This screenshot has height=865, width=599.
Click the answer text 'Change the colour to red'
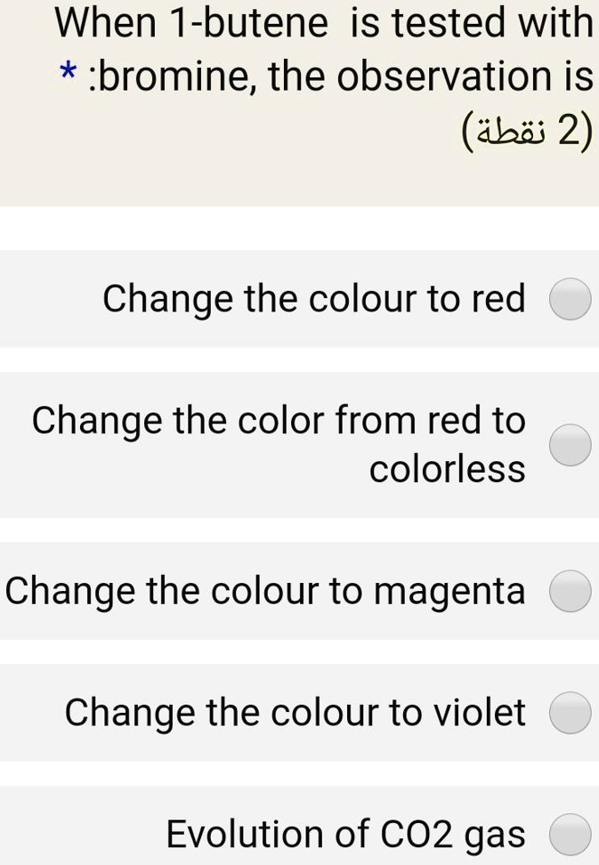point(313,299)
